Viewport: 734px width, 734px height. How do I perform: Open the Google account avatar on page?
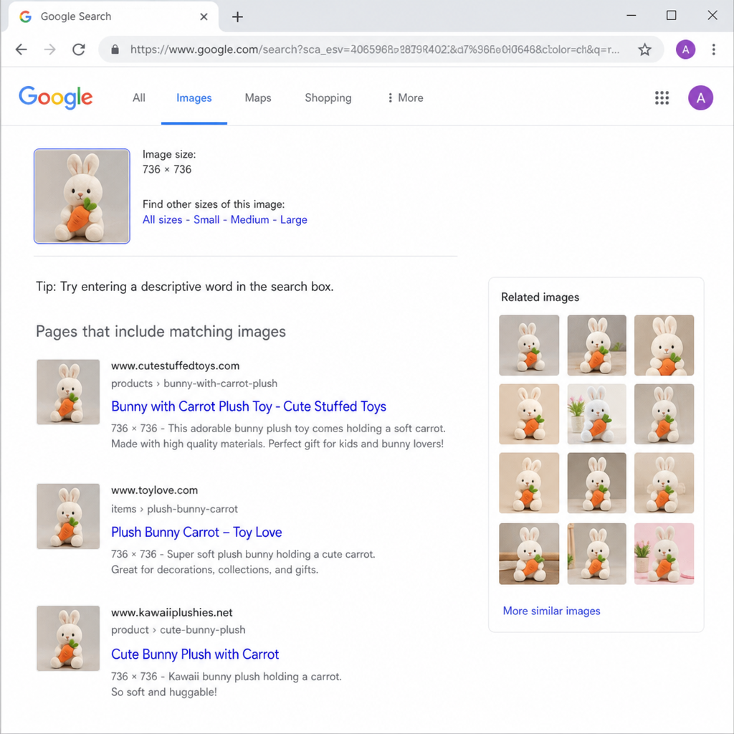point(700,97)
